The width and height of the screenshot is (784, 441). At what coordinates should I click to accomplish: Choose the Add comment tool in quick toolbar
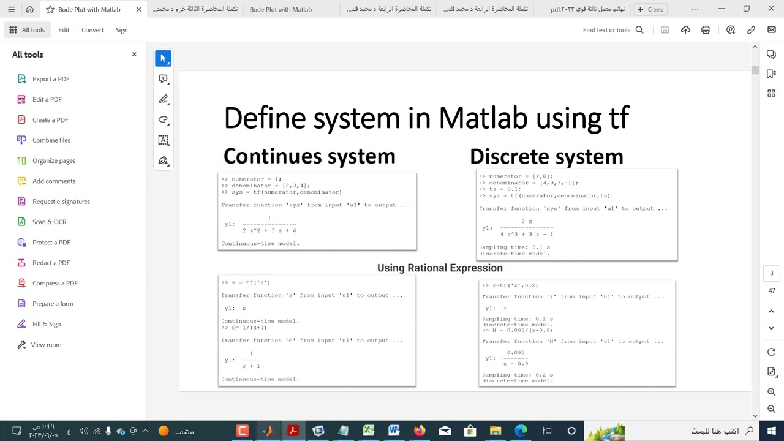pyautogui.click(x=163, y=78)
